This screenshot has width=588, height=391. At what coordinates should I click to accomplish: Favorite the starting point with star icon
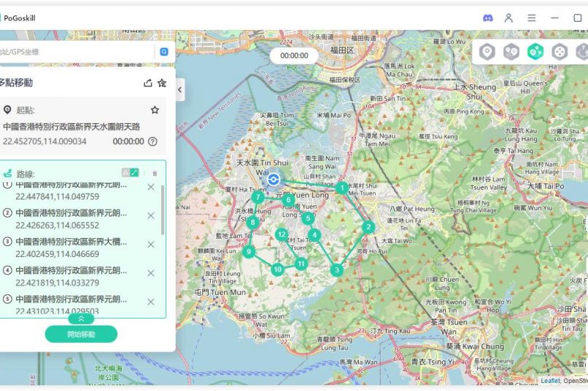click(x=155, y=110)
